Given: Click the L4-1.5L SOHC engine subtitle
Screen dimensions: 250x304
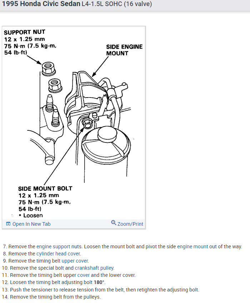Looking at the screenshot, I should pyautogui.click(x=117, y=4).
